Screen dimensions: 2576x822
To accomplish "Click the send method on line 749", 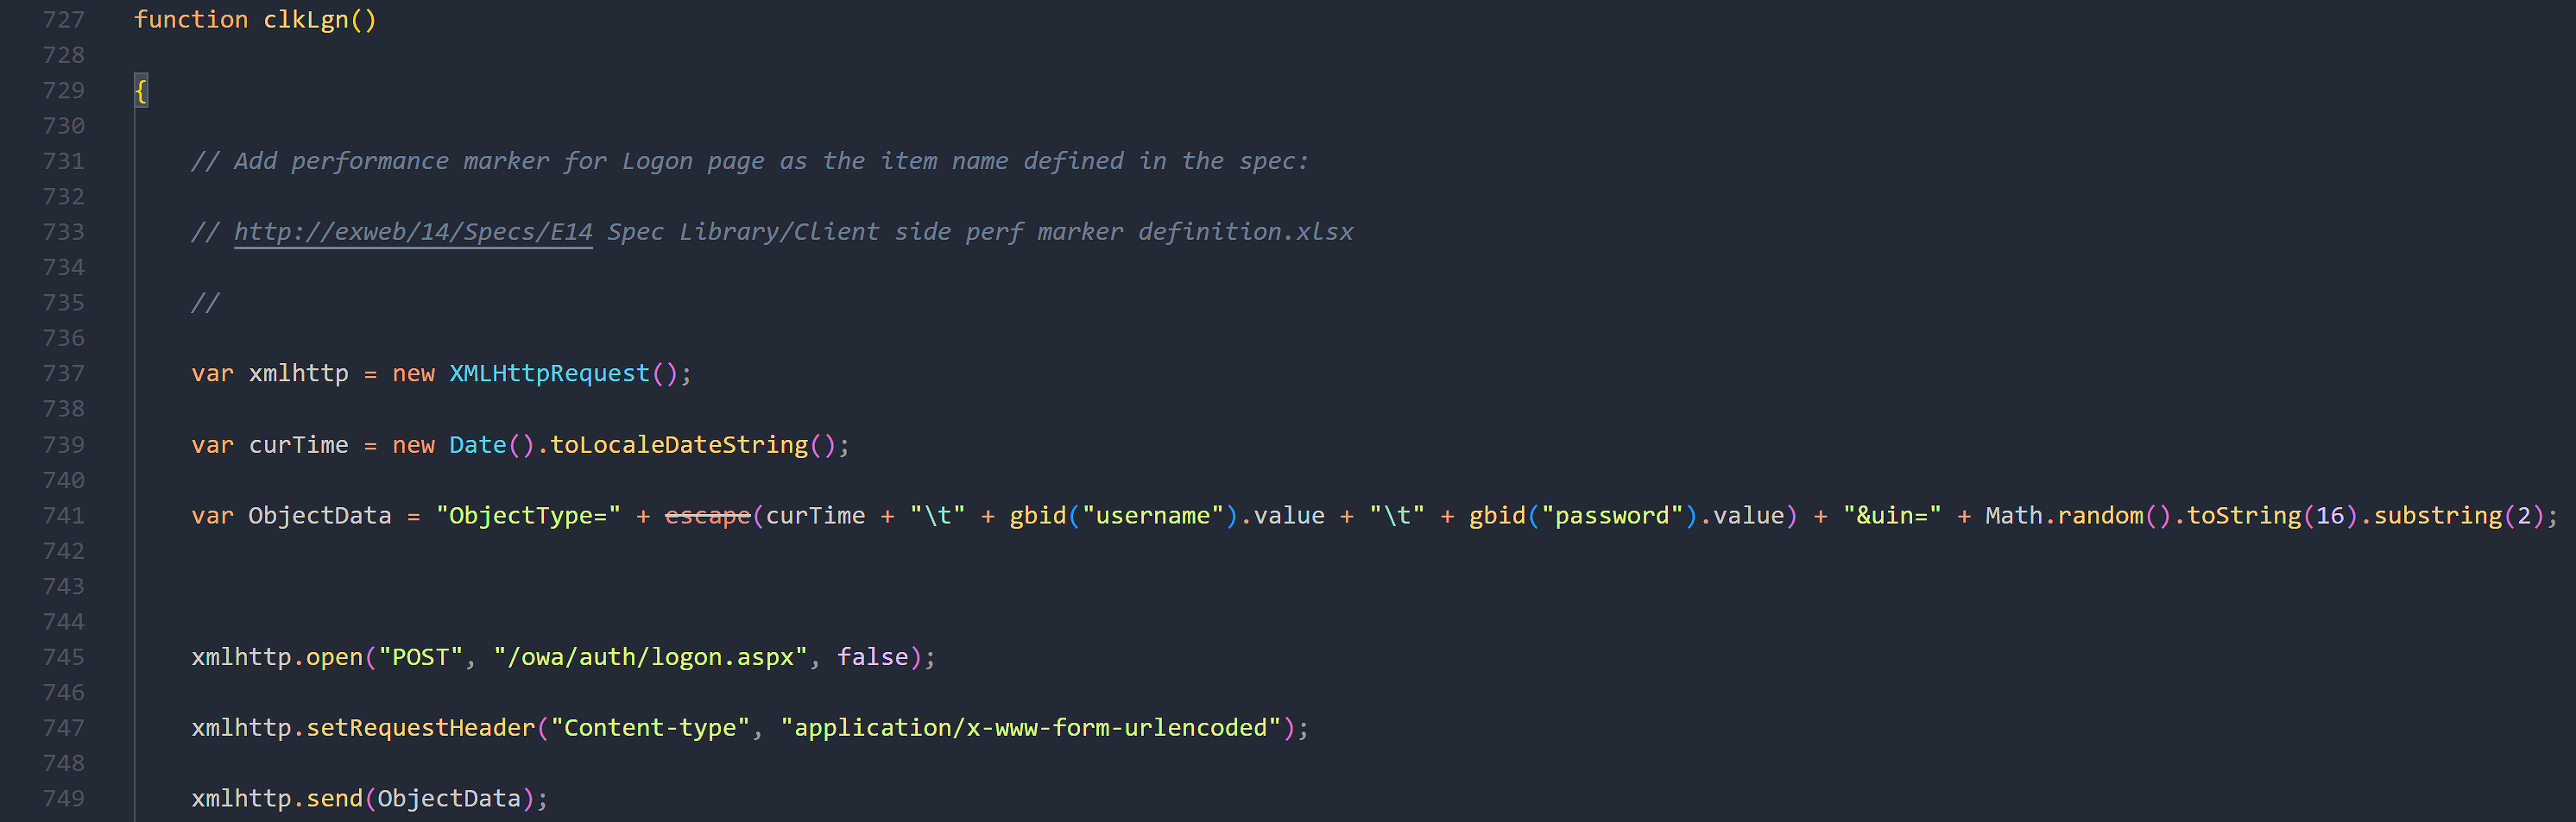I will tap(334, 799).
